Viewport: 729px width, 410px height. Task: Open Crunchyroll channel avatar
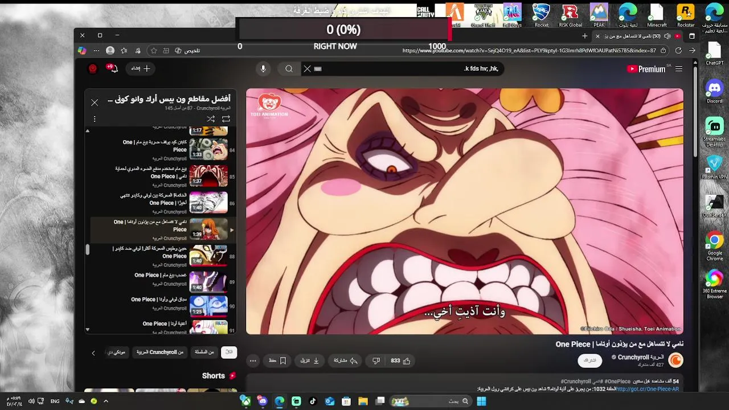675,360
